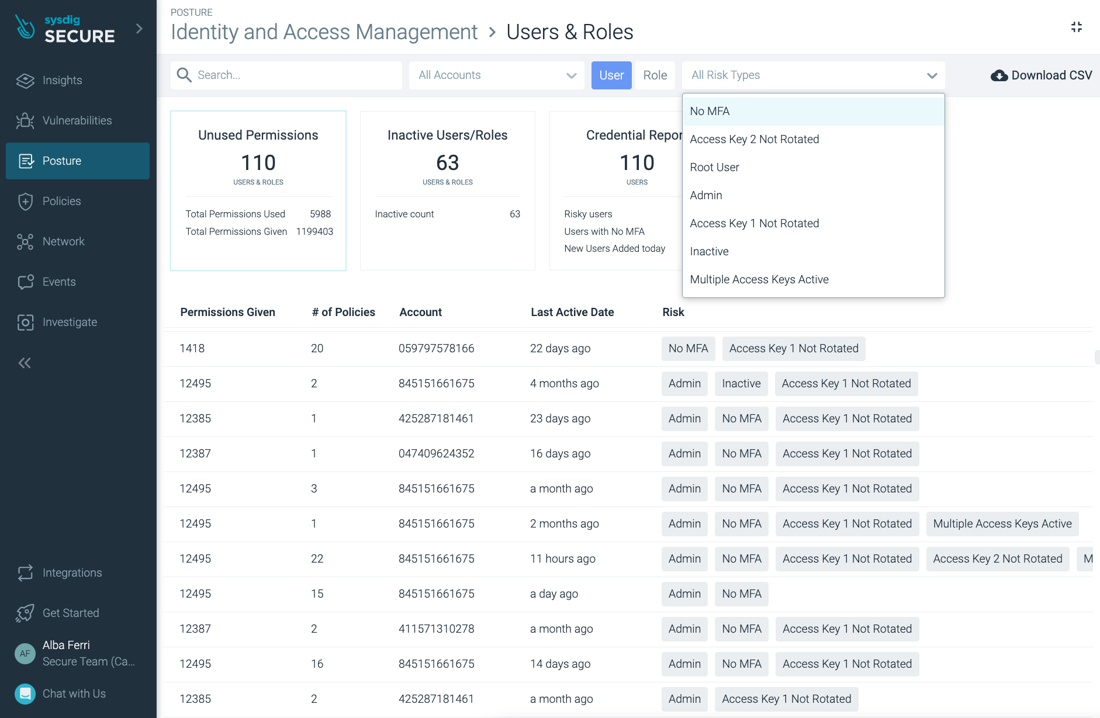Select the Posture sidebar icon
This screenshot has width=1100, height=718.
point(25,161)
